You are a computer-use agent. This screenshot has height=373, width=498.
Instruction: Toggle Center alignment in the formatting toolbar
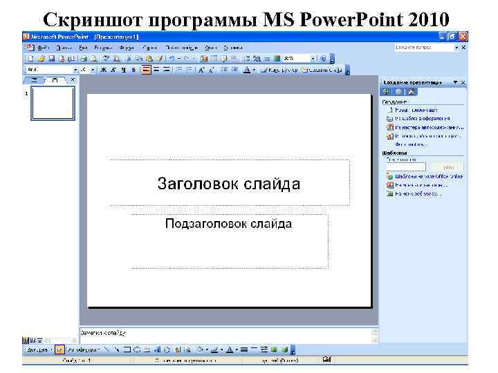point(156,70)
